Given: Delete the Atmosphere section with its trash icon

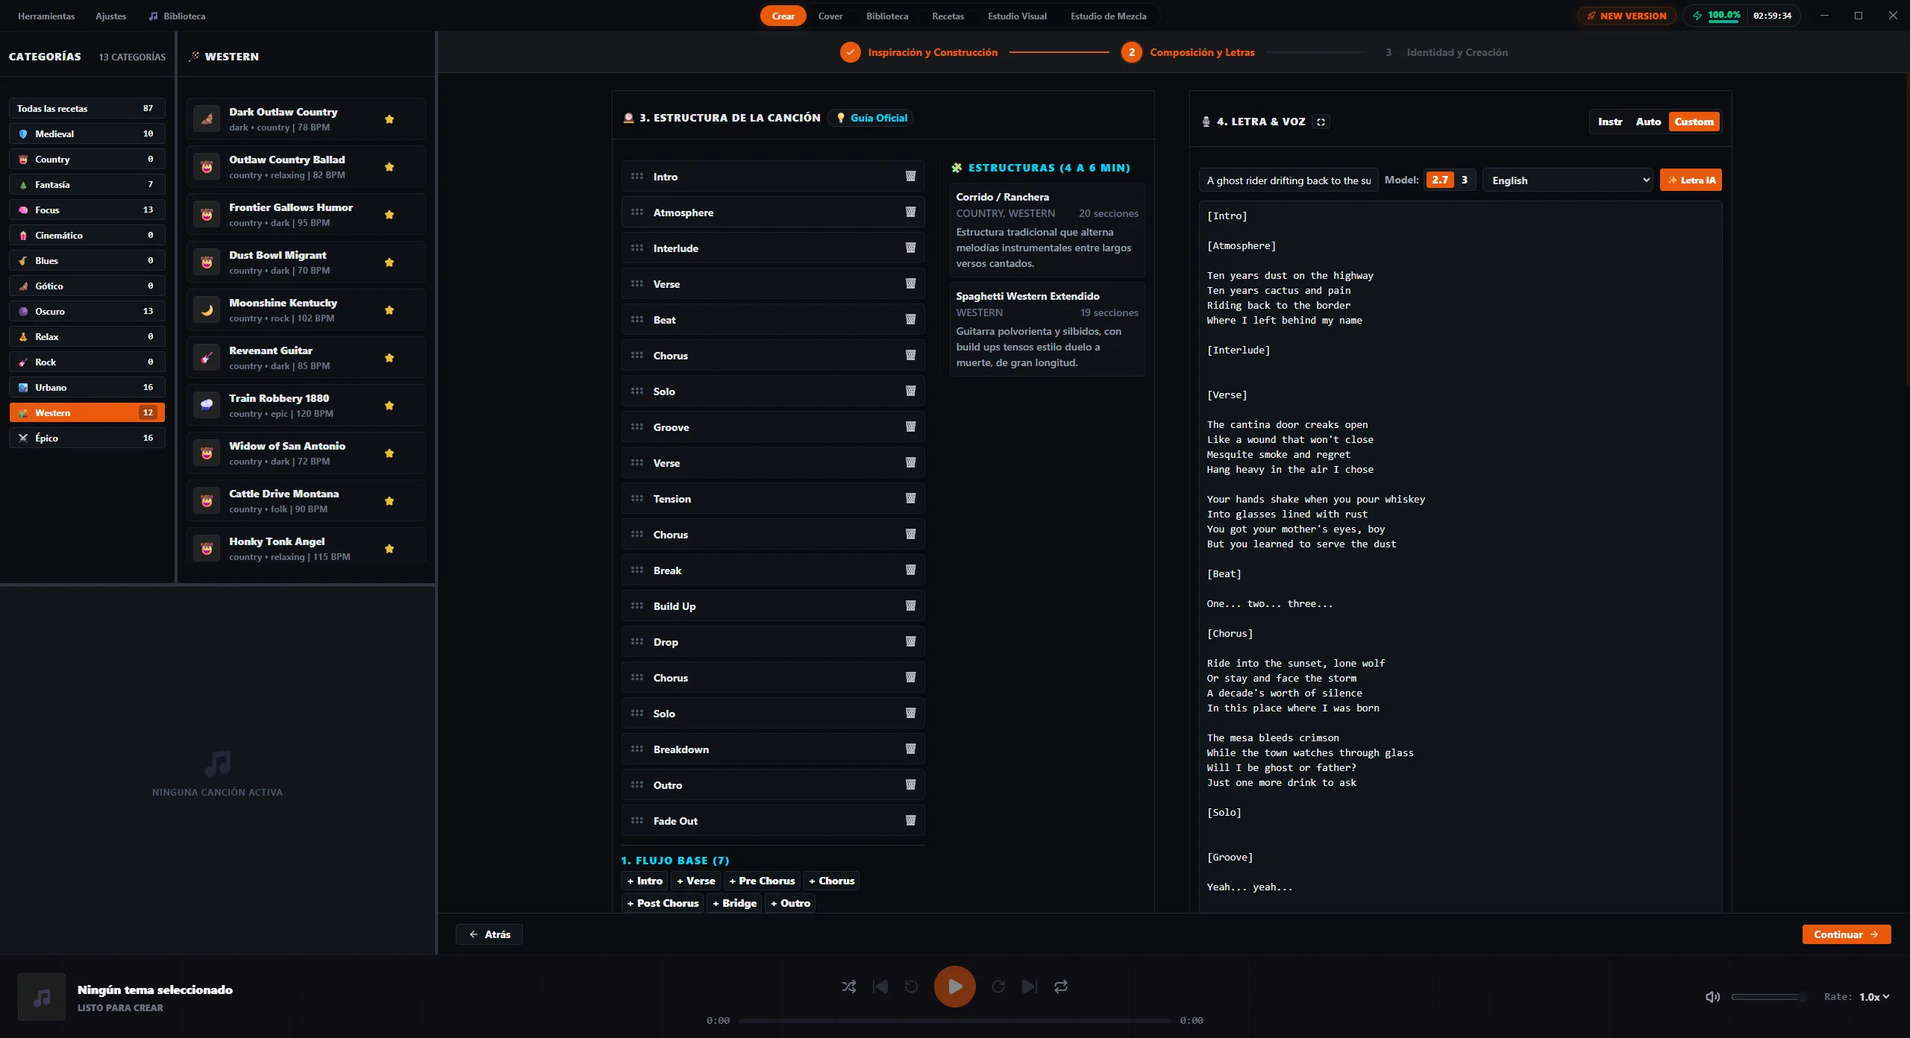Looking at the screenshot, I should click(x=910, y=213).
